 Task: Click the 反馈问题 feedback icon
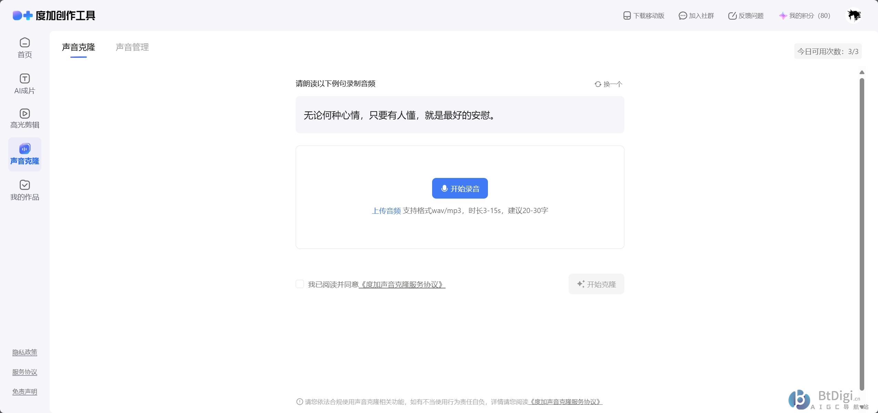[733, 15]
